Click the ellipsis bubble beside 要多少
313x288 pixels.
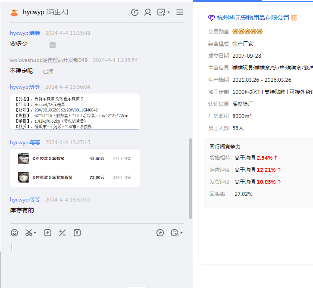coord(53,45)
